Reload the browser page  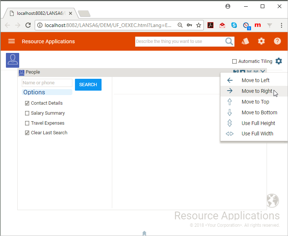pos(28,25)
